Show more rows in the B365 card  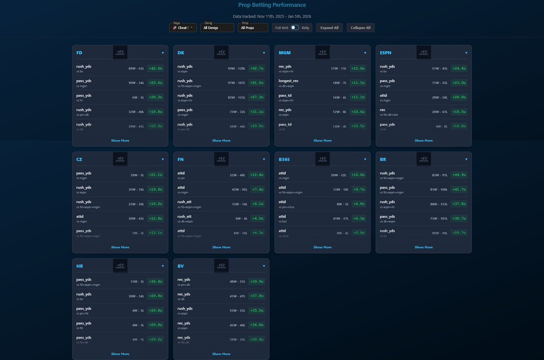pyautogui.click(x=322, y=247)
